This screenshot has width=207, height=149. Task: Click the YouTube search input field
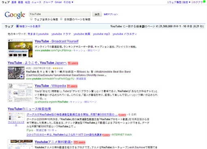[x=60, y=14]
